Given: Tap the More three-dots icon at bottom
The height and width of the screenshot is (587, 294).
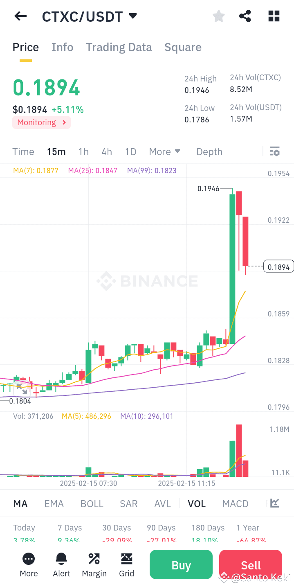Looking at the screenshot, I should (x=28, y=565).
